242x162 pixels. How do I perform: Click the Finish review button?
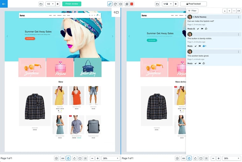tap(72, 4)
